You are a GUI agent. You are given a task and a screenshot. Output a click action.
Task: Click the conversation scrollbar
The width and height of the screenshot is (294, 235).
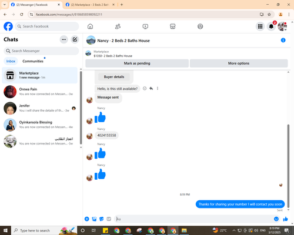tap(288, 166)
